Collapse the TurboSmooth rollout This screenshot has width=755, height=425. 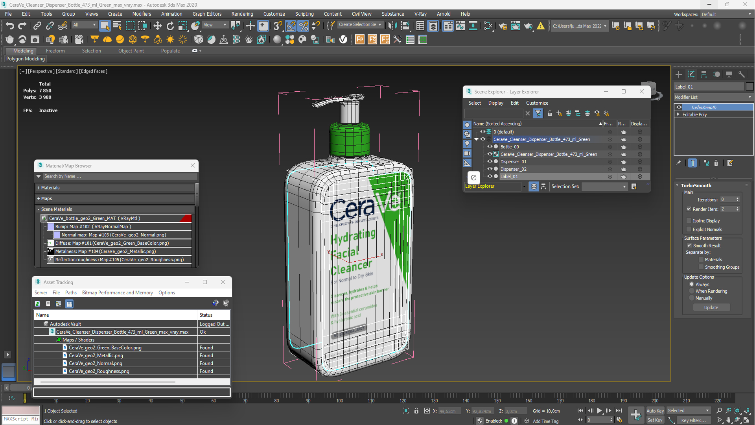point(677,185)
